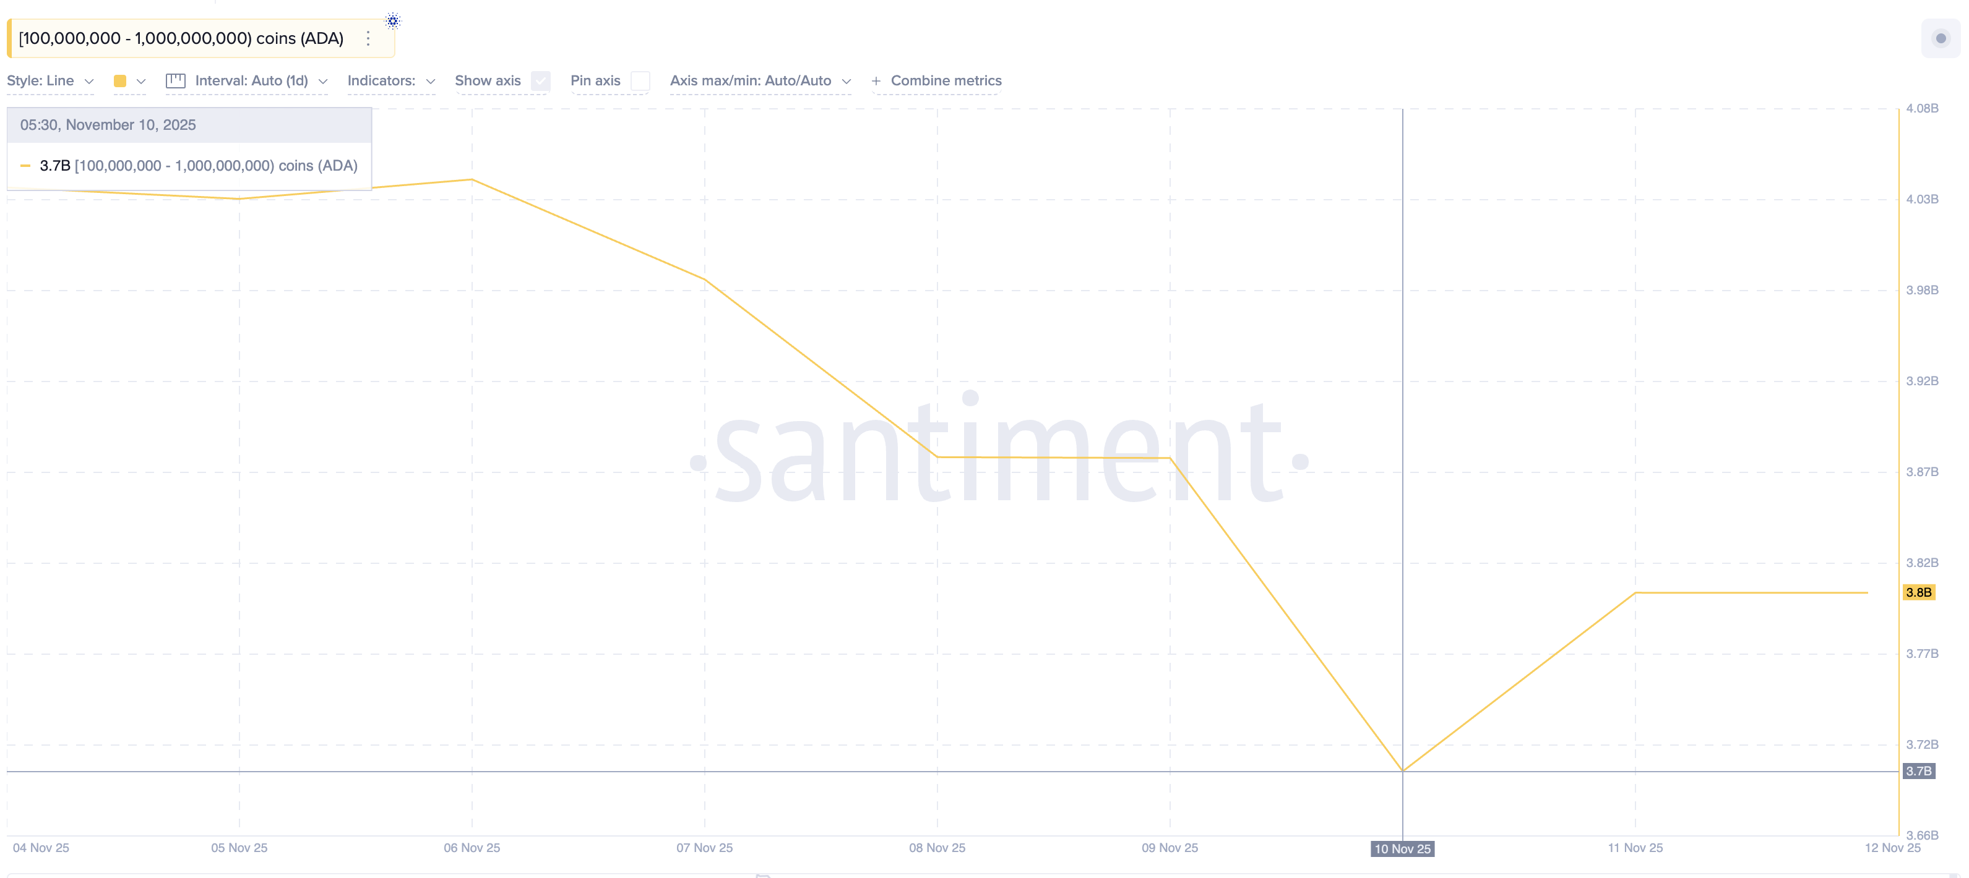Click the calendar icon next to Interval

tap(175, 80)
